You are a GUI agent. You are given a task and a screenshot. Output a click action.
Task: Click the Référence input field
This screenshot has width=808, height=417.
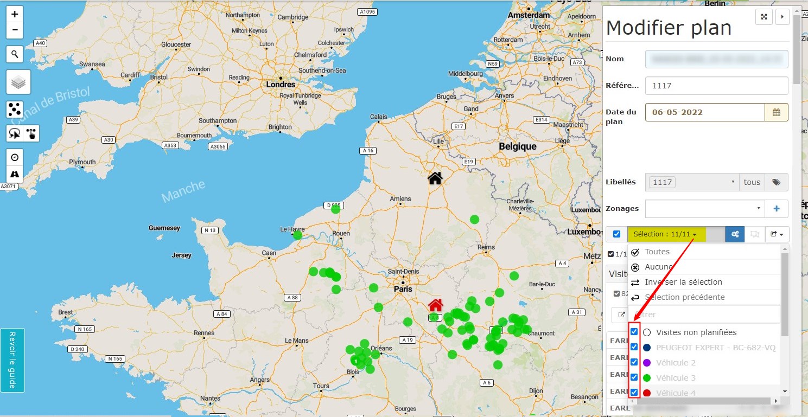tap(716, 86)
